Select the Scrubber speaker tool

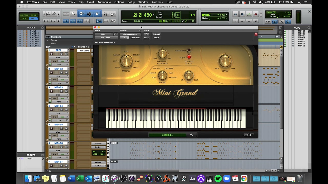click(x=105, y=14)
